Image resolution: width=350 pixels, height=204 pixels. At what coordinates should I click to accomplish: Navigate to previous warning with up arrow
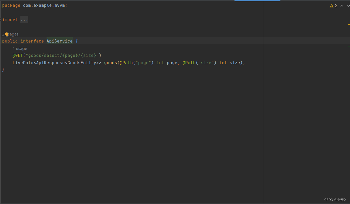[x=341, y=5]
